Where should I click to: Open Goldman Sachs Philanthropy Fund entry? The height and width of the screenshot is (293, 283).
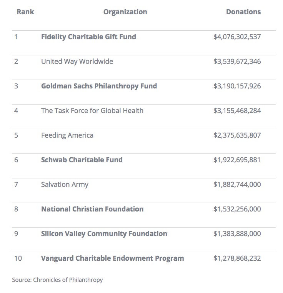click(99, 86)
